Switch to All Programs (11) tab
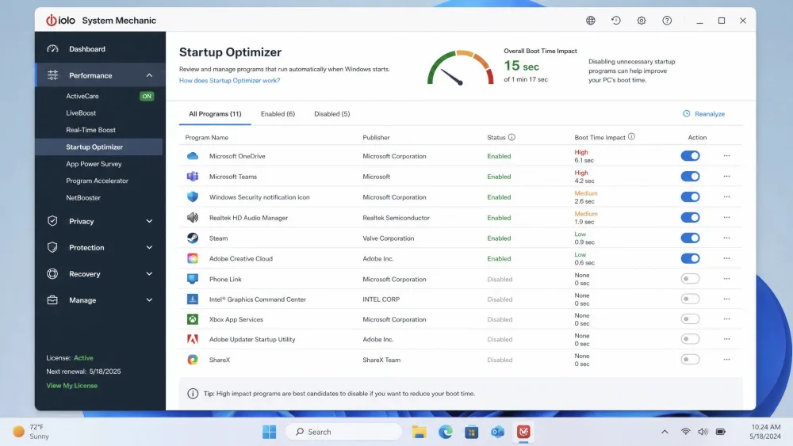This screenshot has width=793, height=446. pyautogui.click(x=215, y=113)
